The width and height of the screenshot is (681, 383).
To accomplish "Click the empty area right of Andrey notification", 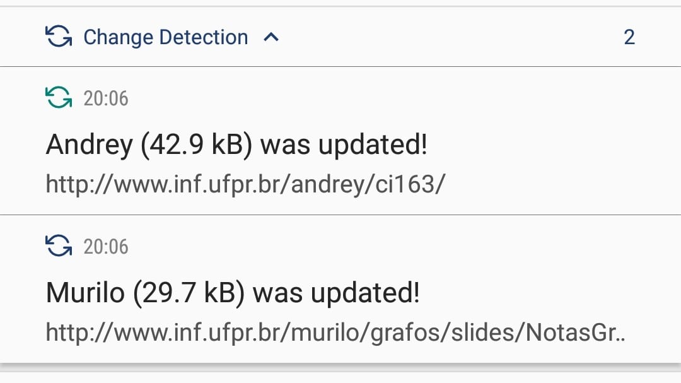I will click(556, 143).
